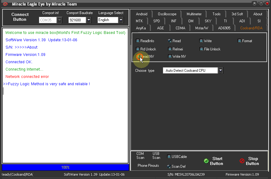Viewport: 271px width, 179px height.
Task: Open the OM tab
Action: 191,21
